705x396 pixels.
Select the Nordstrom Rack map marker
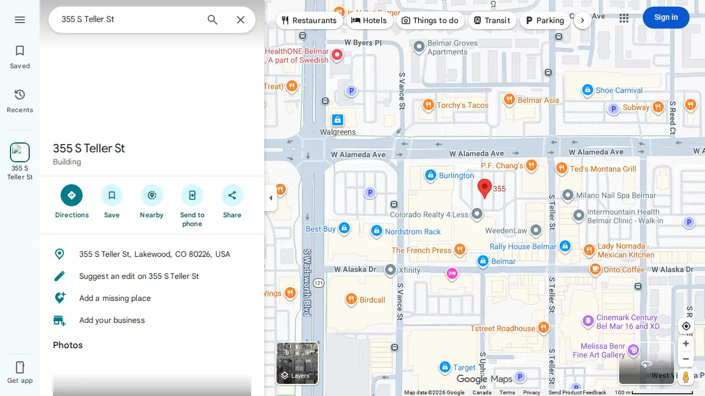[x=376, y=231]
